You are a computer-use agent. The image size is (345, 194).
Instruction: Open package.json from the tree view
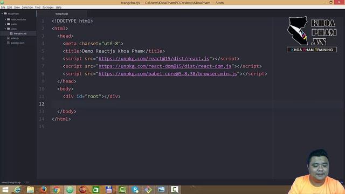(x=17, y=43)
